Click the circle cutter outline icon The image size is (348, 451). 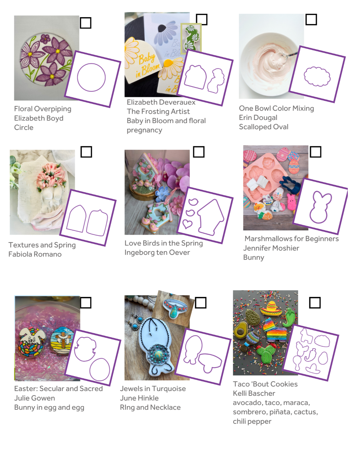[93, 79]
